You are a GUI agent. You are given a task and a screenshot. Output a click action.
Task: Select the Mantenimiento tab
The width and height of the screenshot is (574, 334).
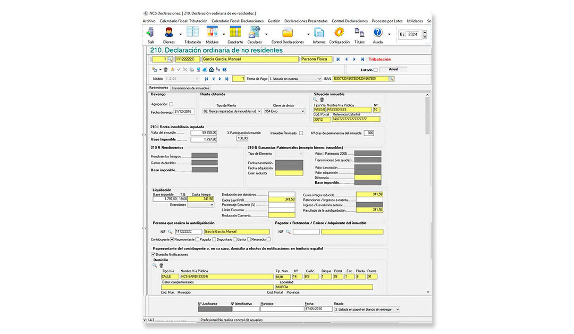coord(158,88)
